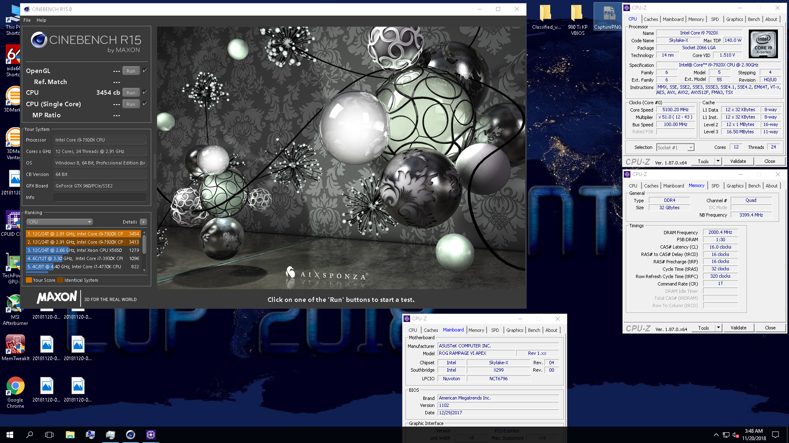Click Tools button in CPU-Z processor window
Image resolution: width=789 pixels, height=443 pixels.
703,161
